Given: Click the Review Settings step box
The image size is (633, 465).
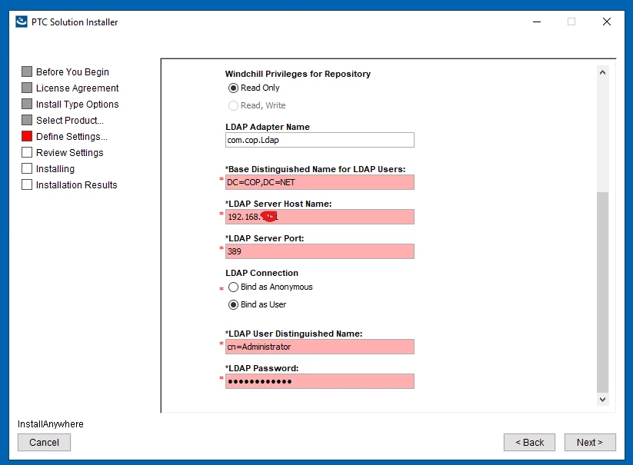Looking at the screenshot, I should pyautogui.click(x=27, y=152).
